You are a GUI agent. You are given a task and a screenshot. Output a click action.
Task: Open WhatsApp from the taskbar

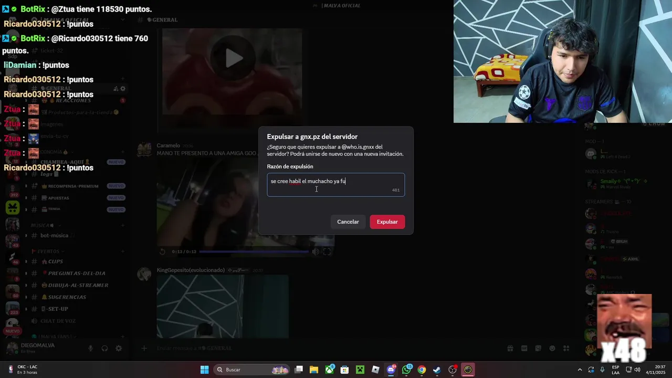coord(407,370)
